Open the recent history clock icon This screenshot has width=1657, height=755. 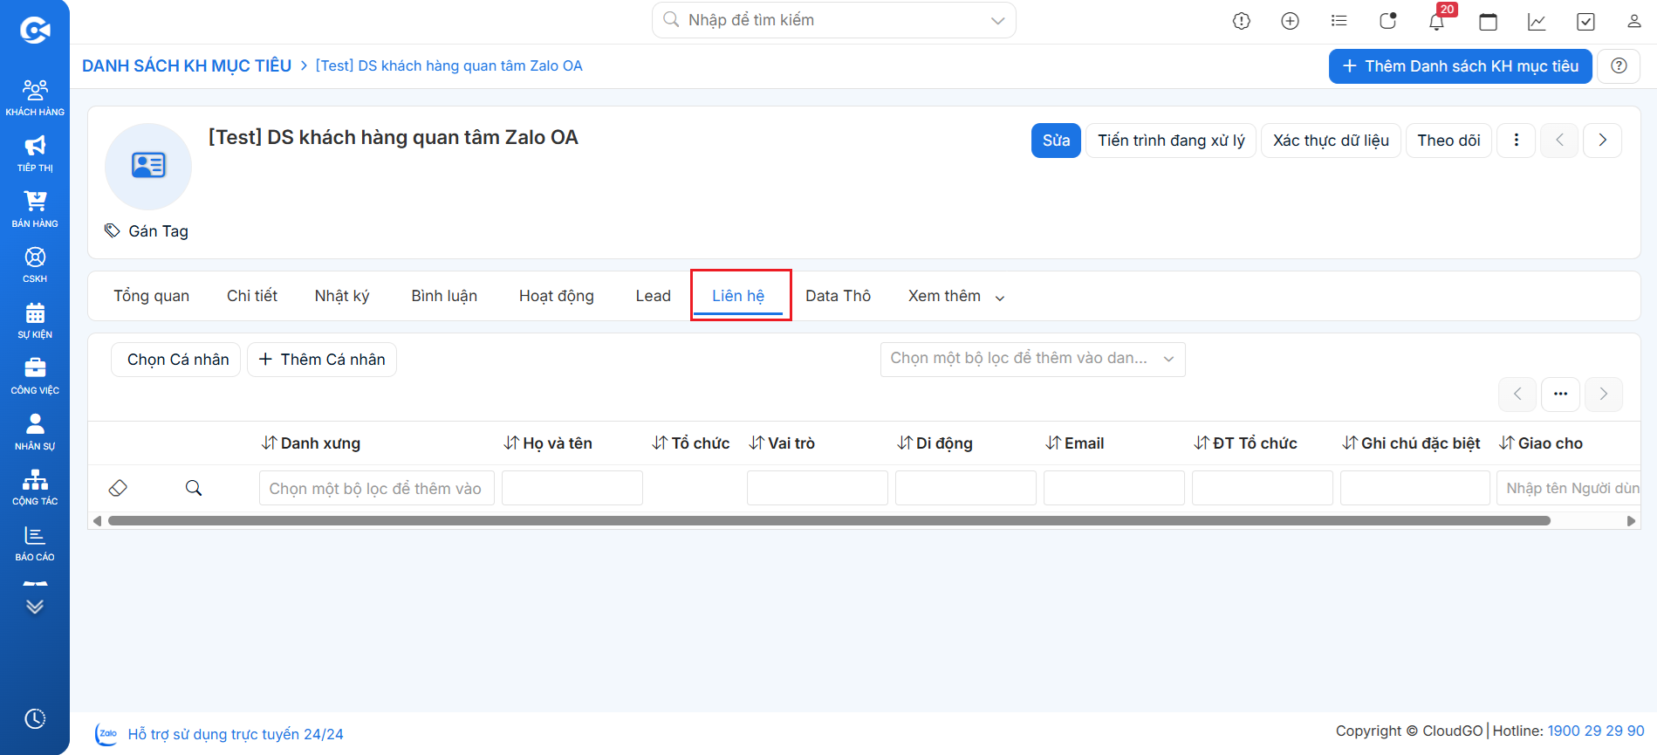[x=35, y=718]
